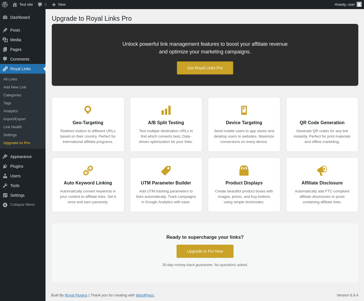Select the Tags submenu item
The width and height of the screenshot is (364, 301).
(7, 103)
